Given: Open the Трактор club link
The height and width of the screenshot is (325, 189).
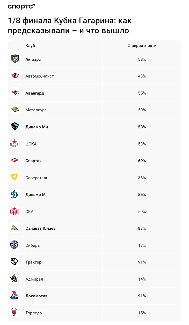Looking at the screenshot, I should pyautogui.click(x=33, y=262).
